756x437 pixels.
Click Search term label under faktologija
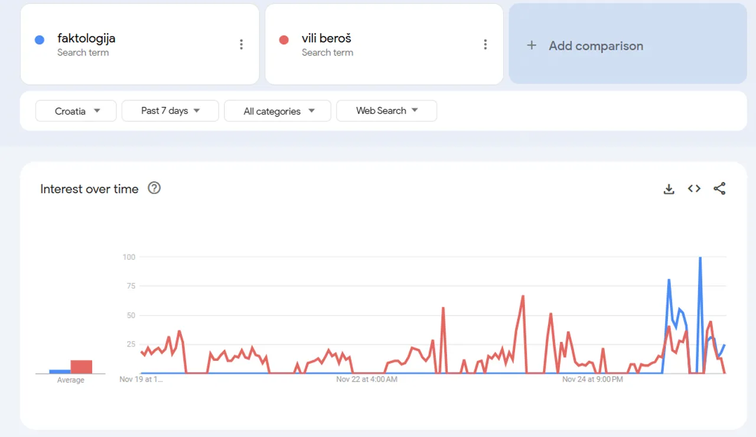point(83,53)
